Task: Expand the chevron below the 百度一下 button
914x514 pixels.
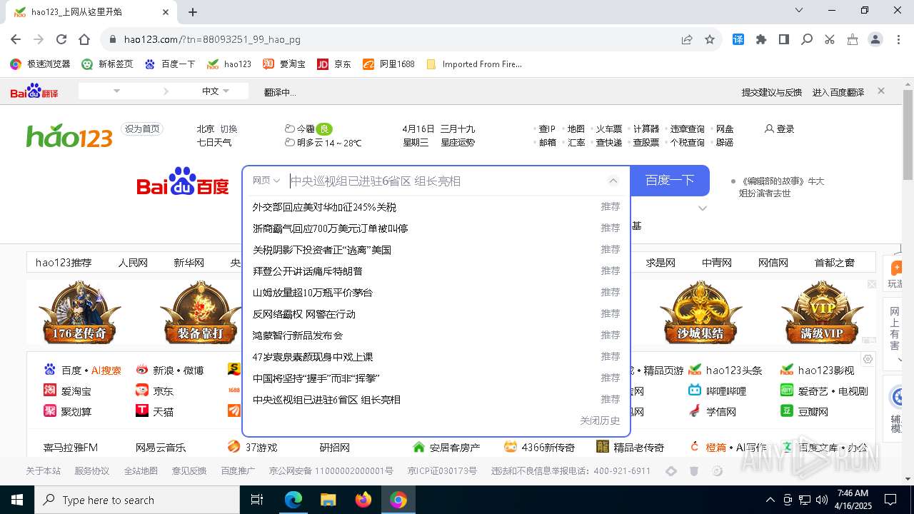Action: (703, 208)
